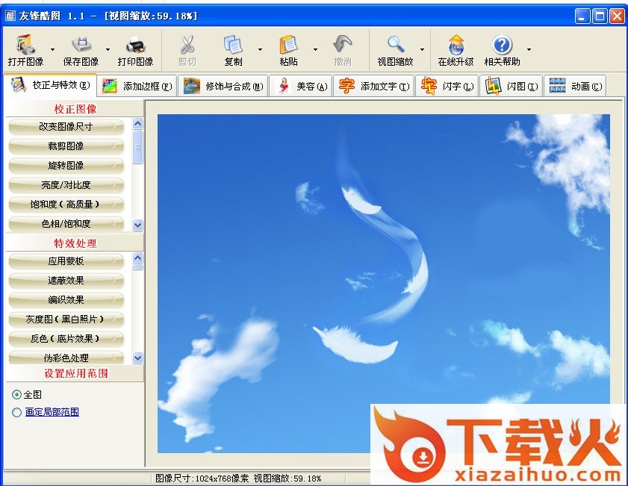628x486 pixels.
Task: Click the 灰度图(黑白照片) effect button
Action: click(66, 320)
